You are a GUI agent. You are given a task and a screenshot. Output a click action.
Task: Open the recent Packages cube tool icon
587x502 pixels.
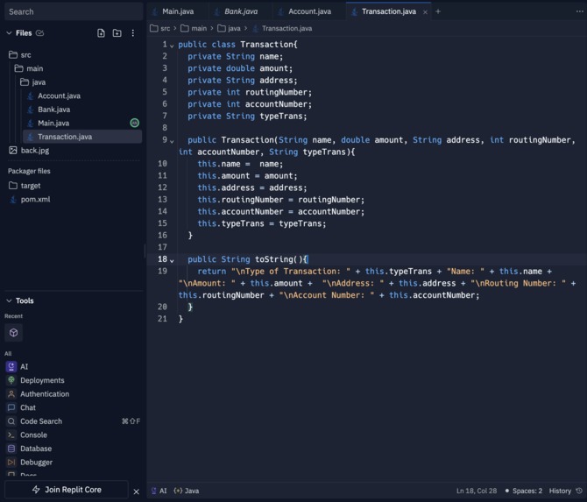click(x=13, y=333)
